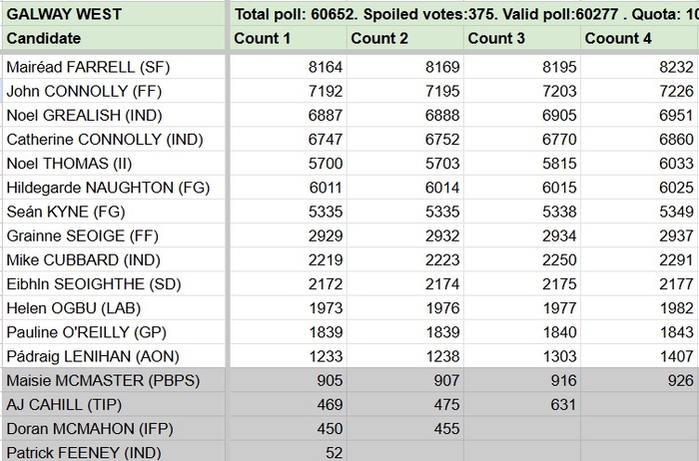Select the Count 2 header cell

pyautogui.click(x=404, y=39)
